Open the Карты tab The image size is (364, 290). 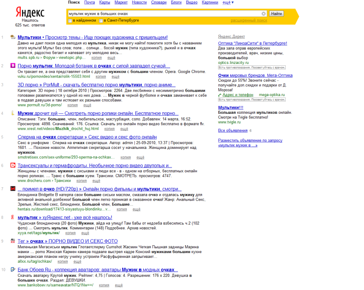point(105,3)
